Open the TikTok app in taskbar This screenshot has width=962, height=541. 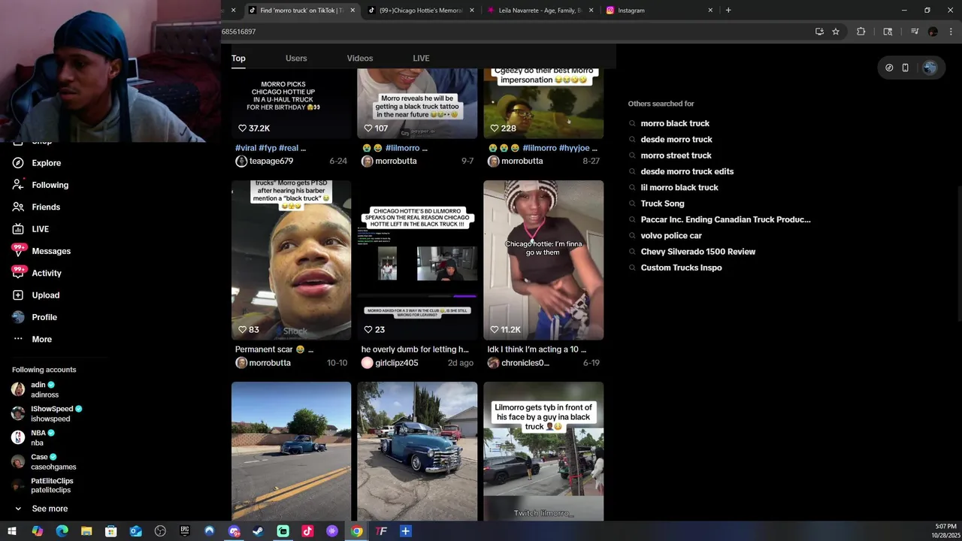(x=307, y=531)
